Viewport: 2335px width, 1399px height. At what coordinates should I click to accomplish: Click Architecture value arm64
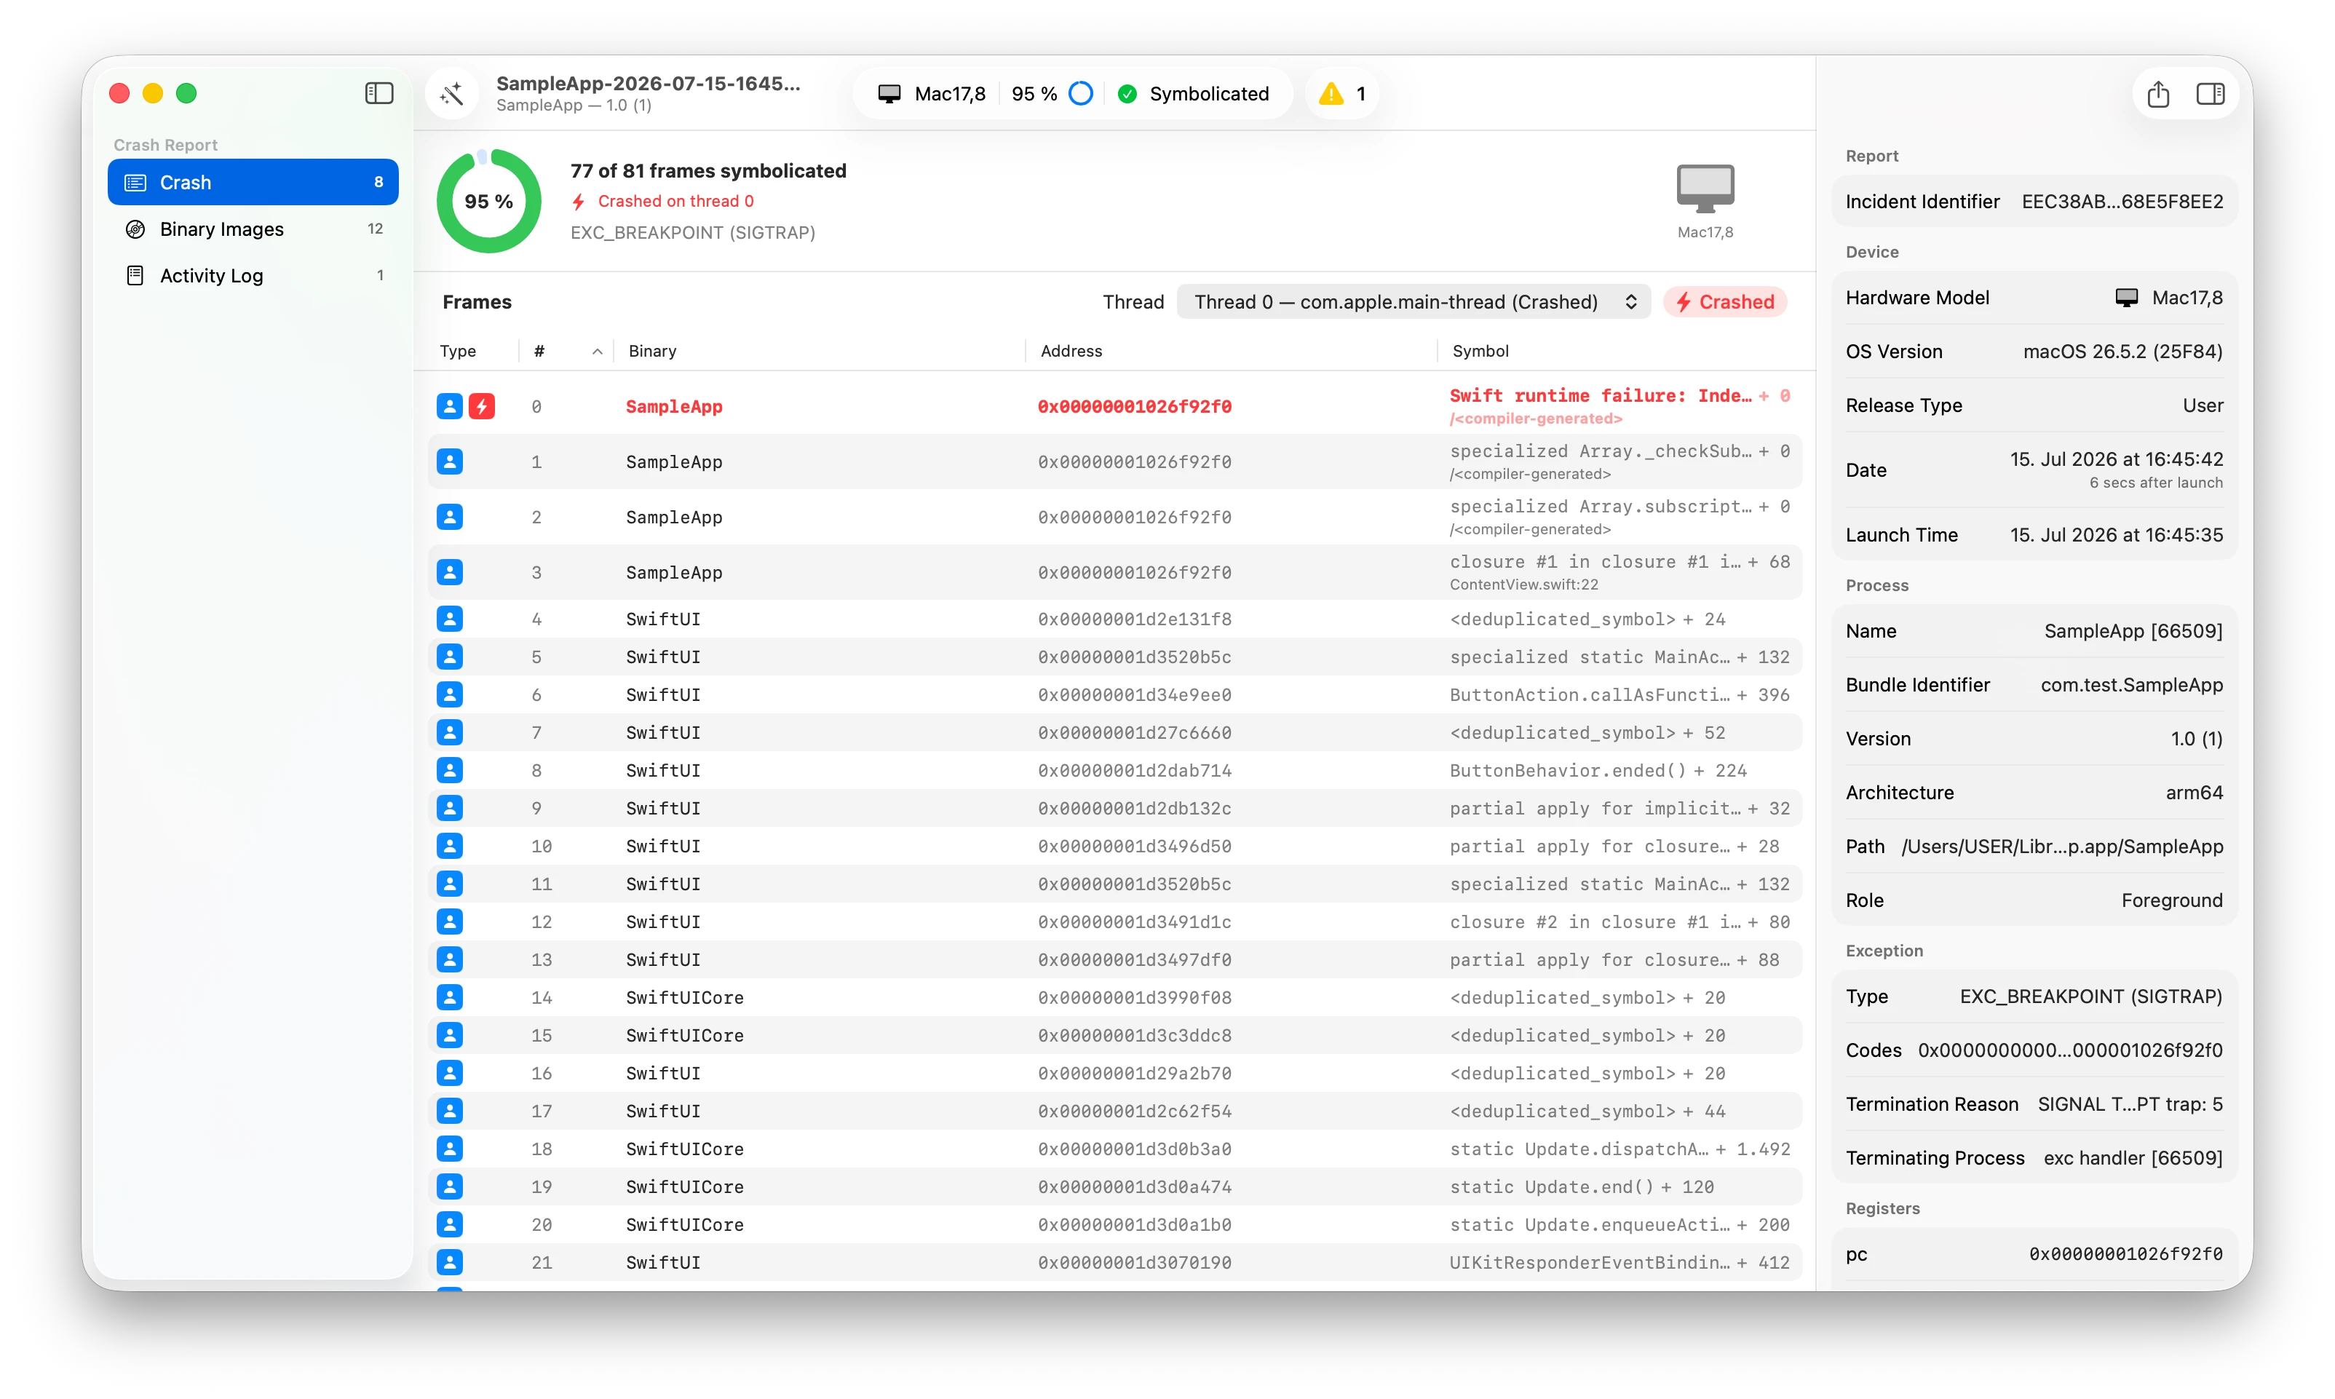tap(2194, 793)
